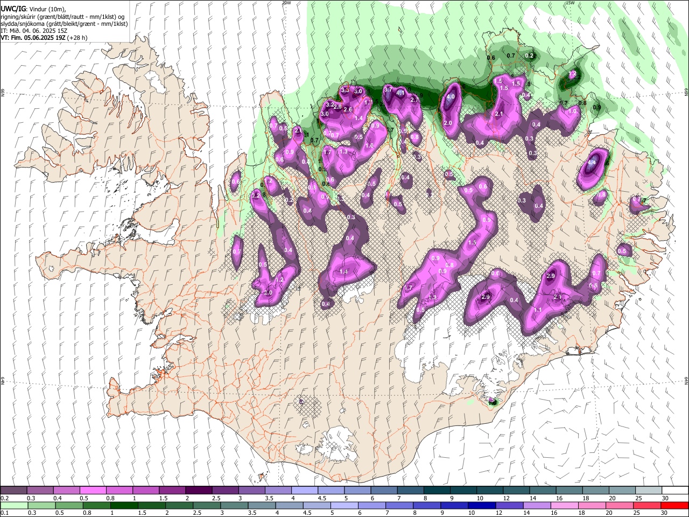Click the 4.1 precipitation value on the map
Image resolution: width=689 pixels, height=517 pixels.
pos(400,93)
